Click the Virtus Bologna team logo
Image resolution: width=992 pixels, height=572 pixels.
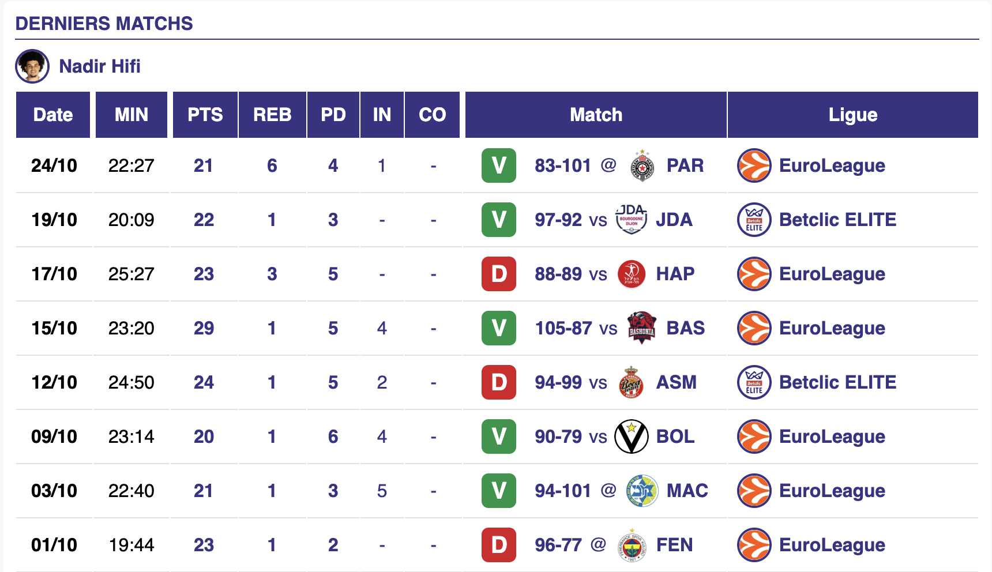pyautogui.click(x=632, y=436)
